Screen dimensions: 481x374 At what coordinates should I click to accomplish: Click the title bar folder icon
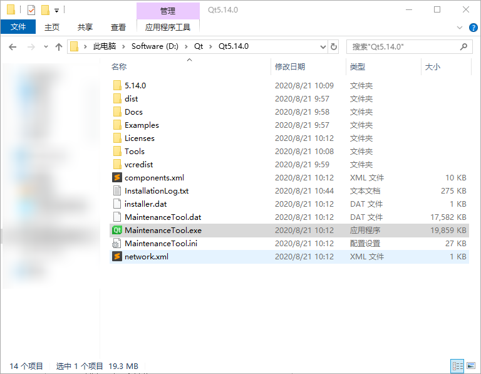pyautogui.click(x=11, y=9)
